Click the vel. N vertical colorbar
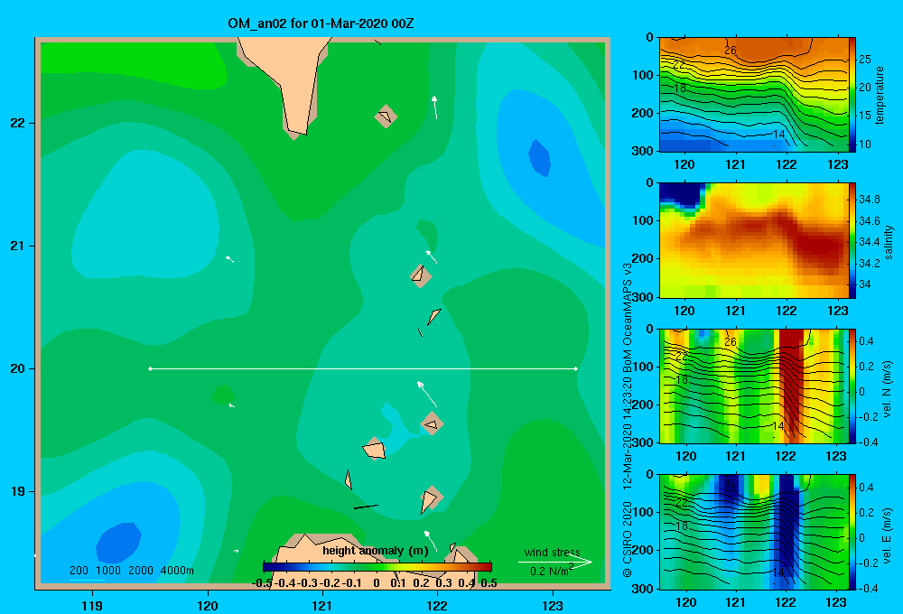This screenshot has height=614, width=903. (852, 386)
